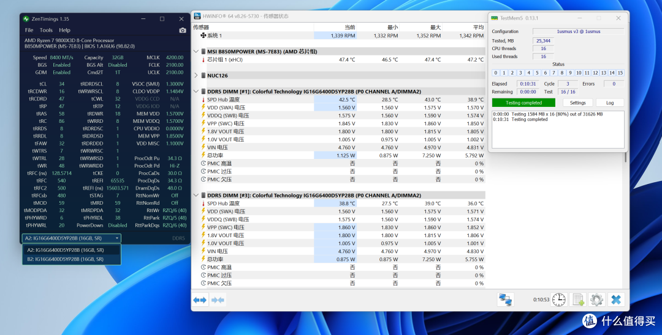Screen dimensions: 662x335
Task: Select B2: IG16G6400D5YP28B from dropdown list
Action: pos(71,259)
